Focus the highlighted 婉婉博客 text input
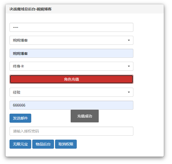This screenshot has width=172, height=164. tap(71, 53)
